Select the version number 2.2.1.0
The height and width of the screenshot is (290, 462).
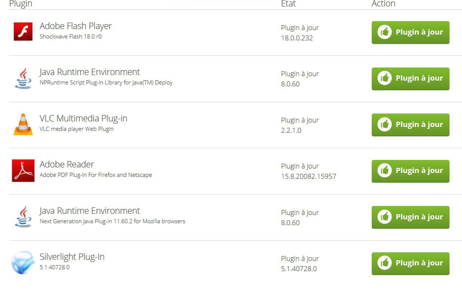point(291,130)
